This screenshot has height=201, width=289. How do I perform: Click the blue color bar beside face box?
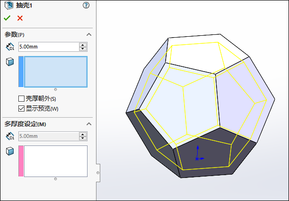click(21, 72)
